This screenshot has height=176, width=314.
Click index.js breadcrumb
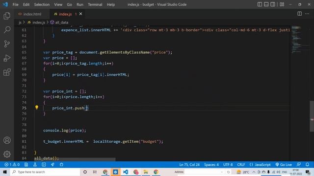tap(36, 22)
